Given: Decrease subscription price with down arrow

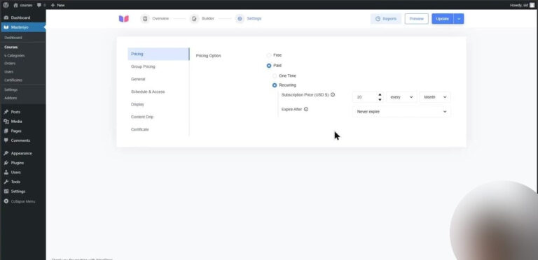Looking at the screenshot, I should 380,99.
